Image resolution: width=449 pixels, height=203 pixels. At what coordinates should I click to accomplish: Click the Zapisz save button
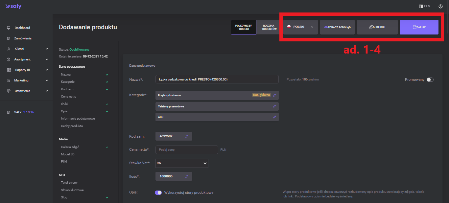419,27
